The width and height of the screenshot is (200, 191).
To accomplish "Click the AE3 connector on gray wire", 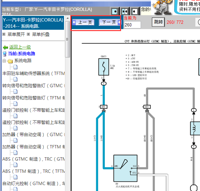I will point(147,107).
